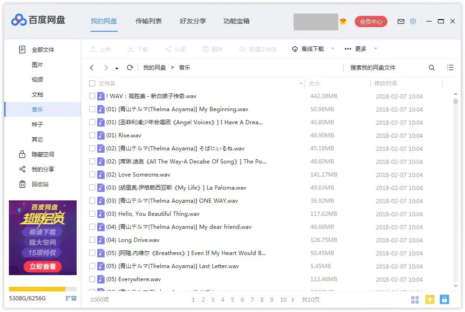465x312 pixels.
Task: Open the mail message icon
Action: click(x=401, y=21)
